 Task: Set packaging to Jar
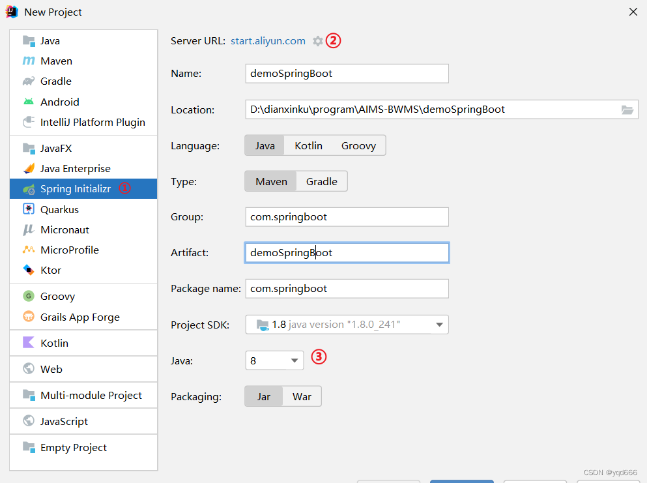[264, 397]
